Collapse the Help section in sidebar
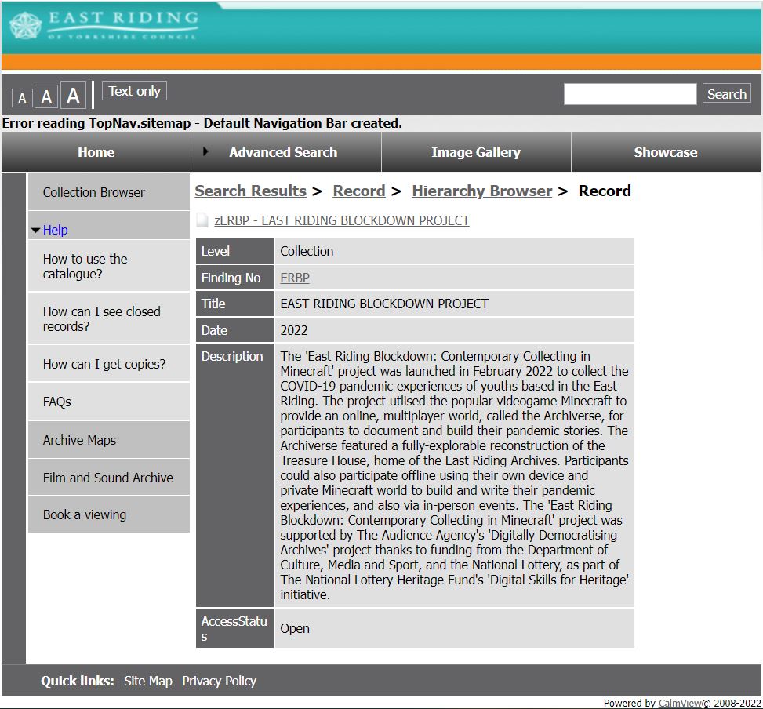 tap(36, 231)
